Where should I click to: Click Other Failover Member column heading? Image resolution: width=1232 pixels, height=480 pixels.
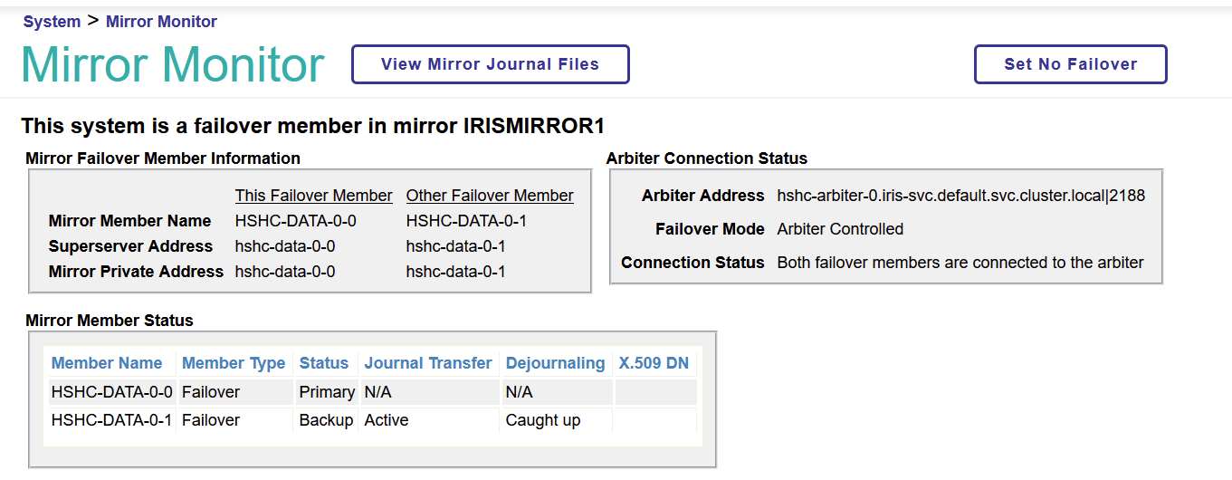tap(490, 196)
